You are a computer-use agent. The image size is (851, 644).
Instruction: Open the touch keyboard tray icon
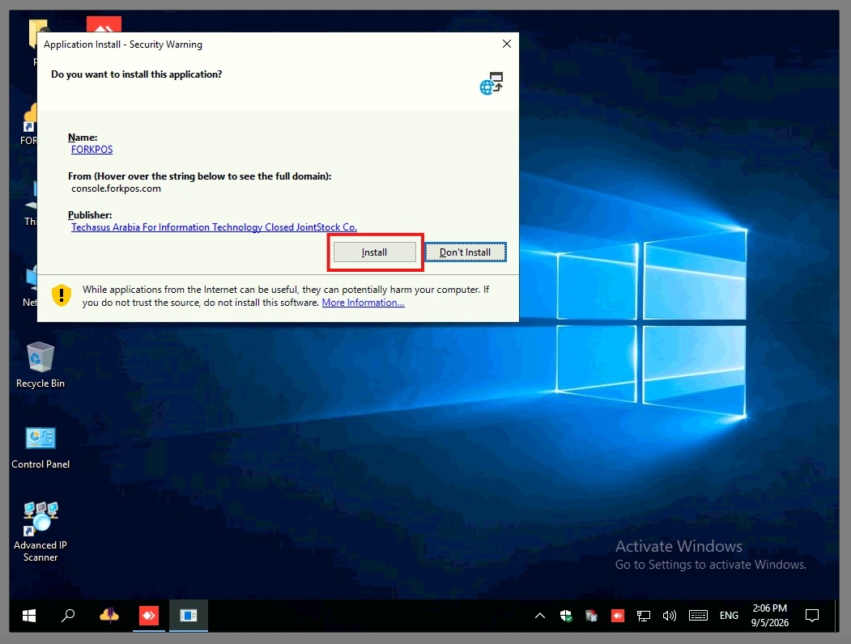(x=698, y=615)
